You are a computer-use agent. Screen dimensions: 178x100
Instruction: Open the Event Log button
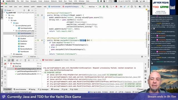(x=142, y=89)
